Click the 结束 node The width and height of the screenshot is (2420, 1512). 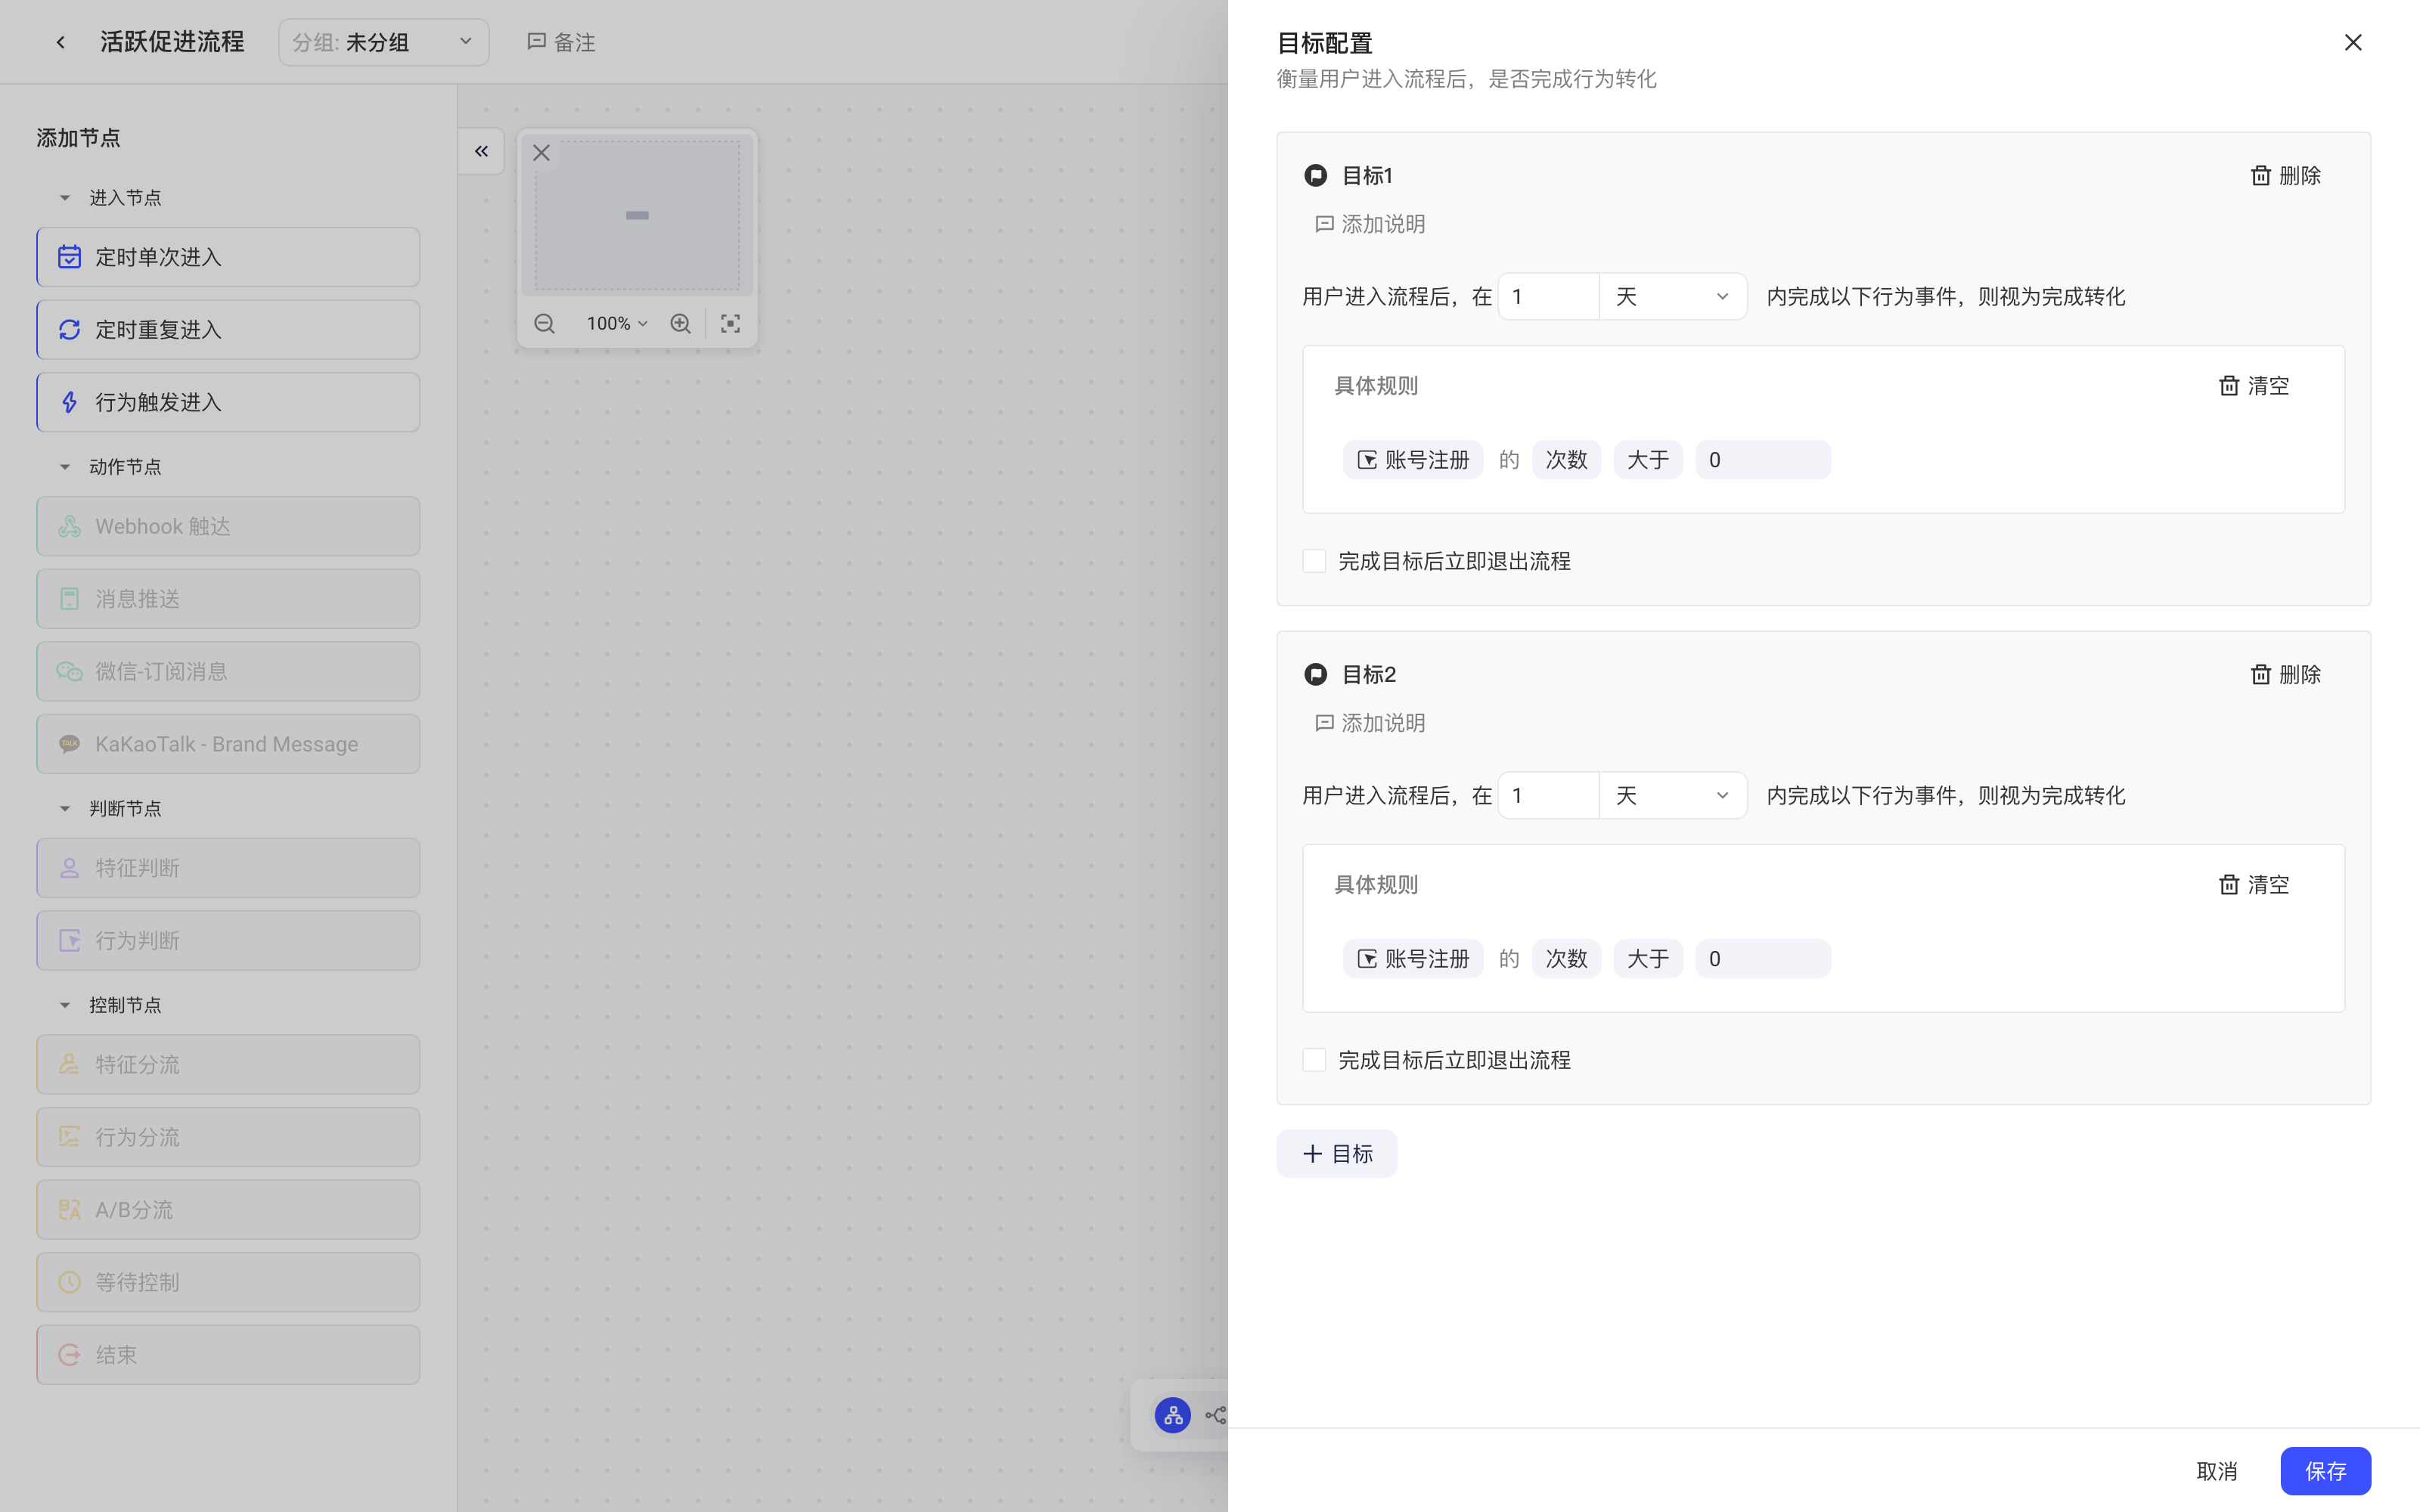click(x=228, y=1355)
